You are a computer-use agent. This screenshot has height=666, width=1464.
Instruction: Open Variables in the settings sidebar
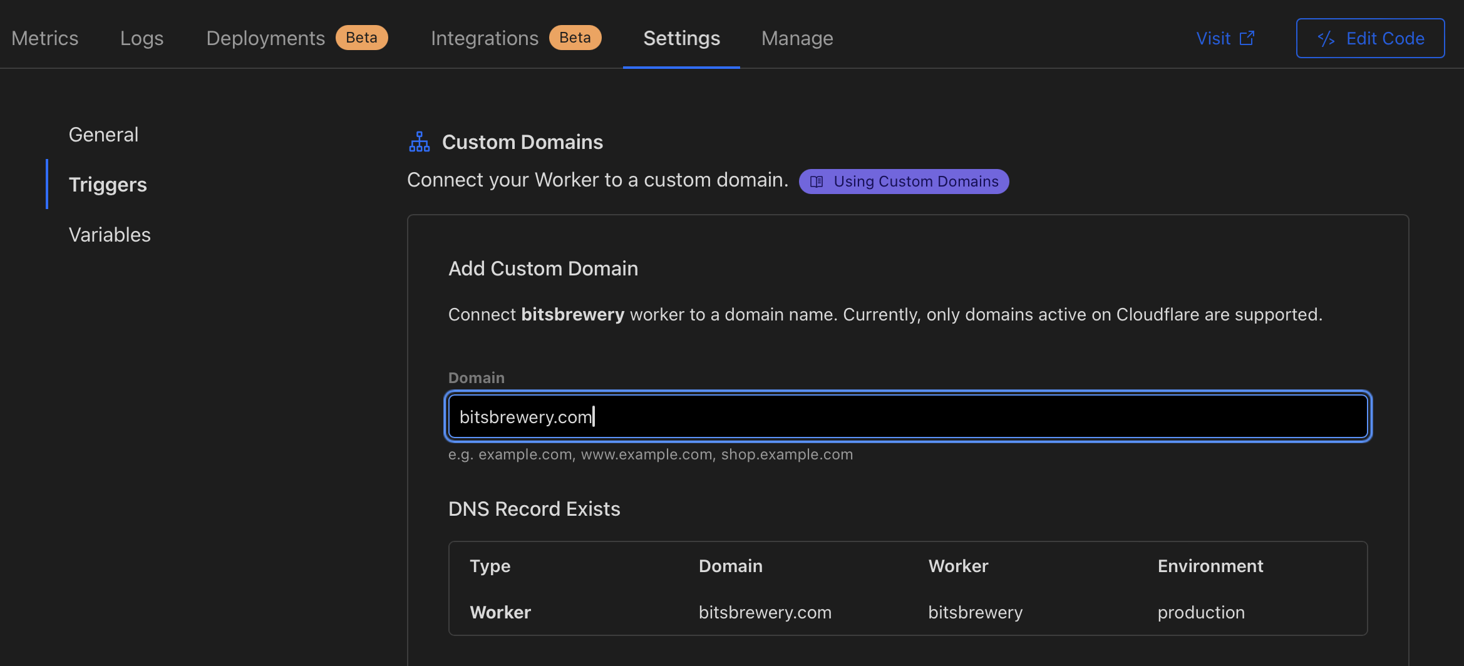click(110, 235)
